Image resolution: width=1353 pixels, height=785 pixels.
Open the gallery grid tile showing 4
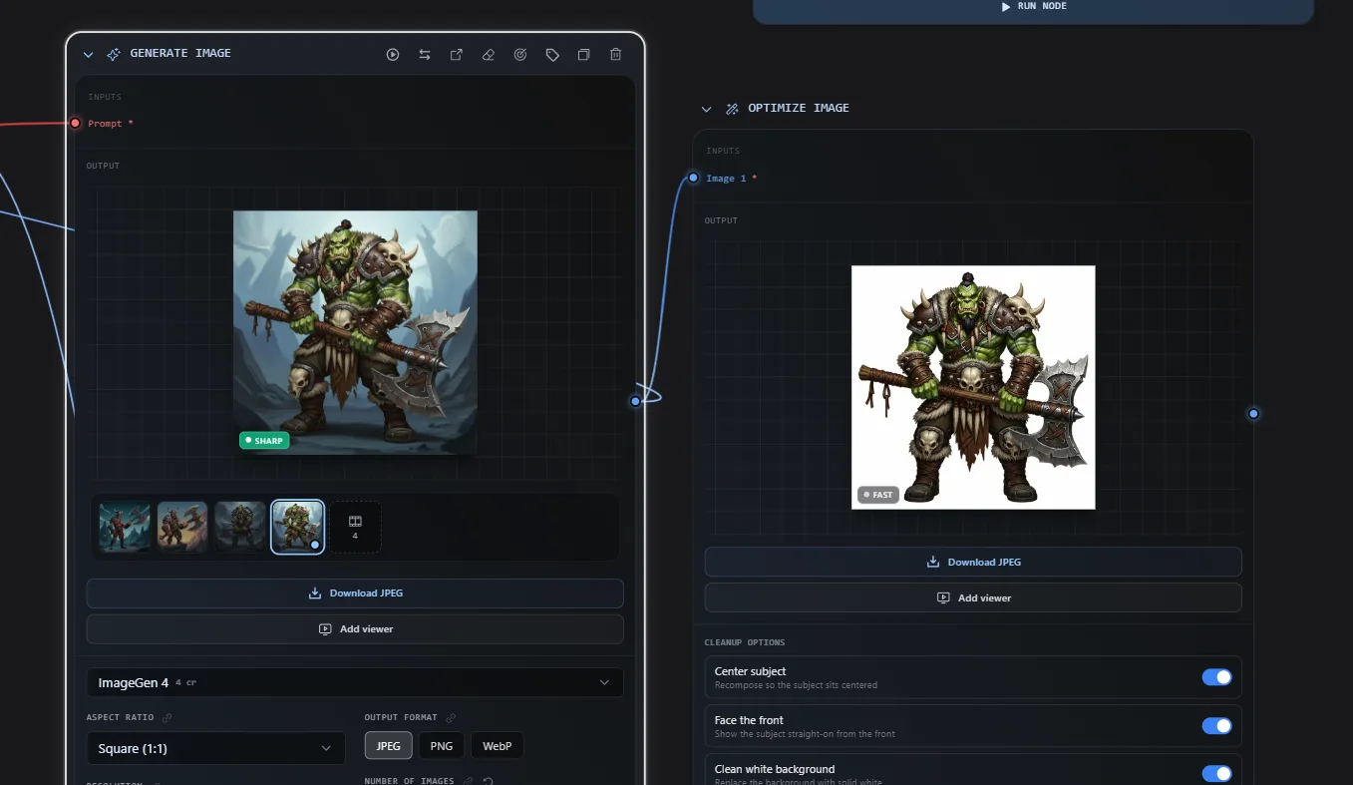355,527
